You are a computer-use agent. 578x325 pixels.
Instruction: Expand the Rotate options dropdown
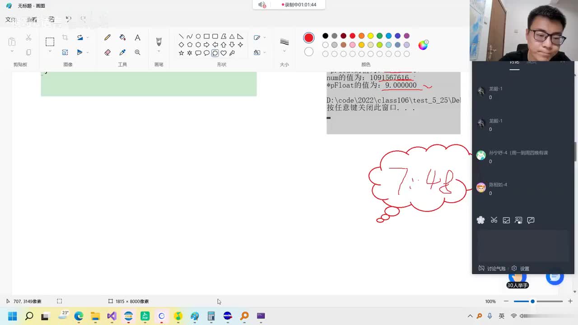88,37
